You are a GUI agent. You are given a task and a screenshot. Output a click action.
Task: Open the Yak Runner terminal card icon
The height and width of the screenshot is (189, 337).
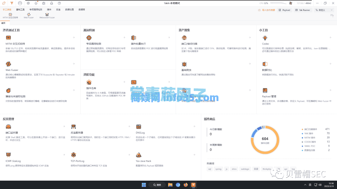(x=134, y=82)
